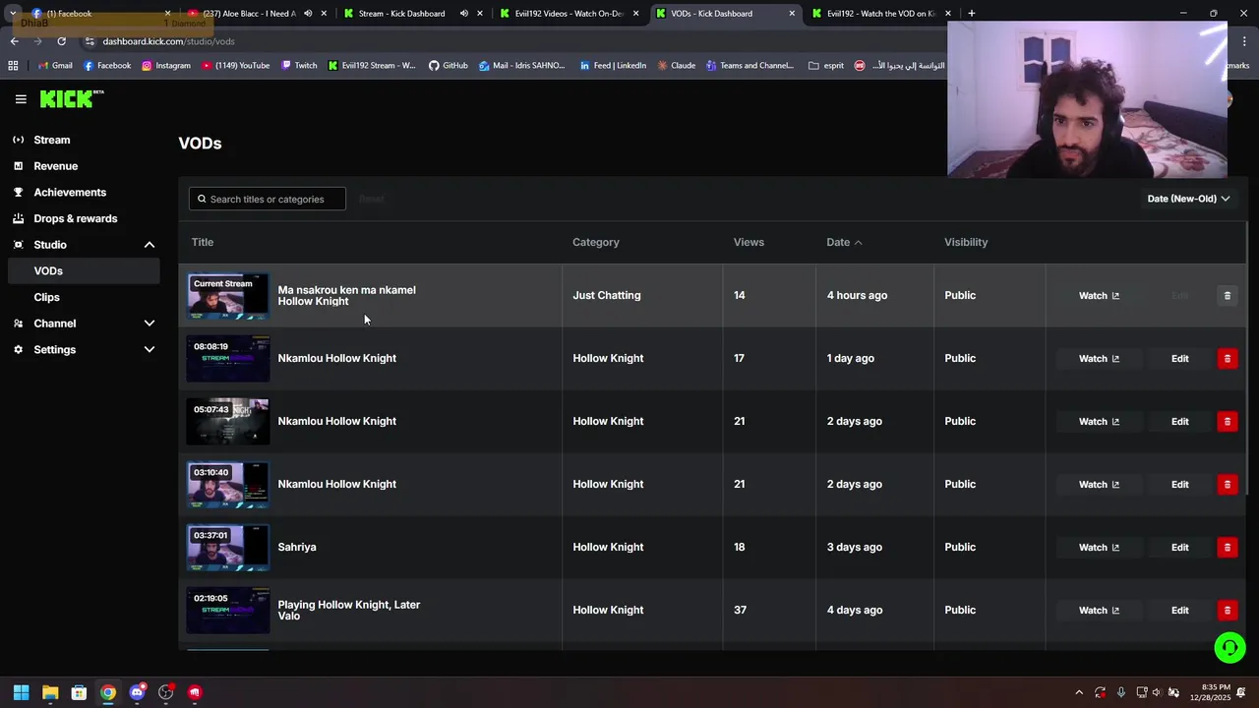The width and height of the screenshot is (1259, 708).
Task: Open the hamburger sidebar menu
Action: (21, 98)
